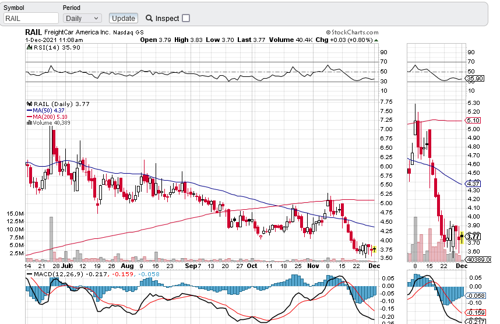Click the 4.37 MA(50) price tag
The height and width of the screenshot is (324, 500).
pyautogui.click(x=472, y=184)
